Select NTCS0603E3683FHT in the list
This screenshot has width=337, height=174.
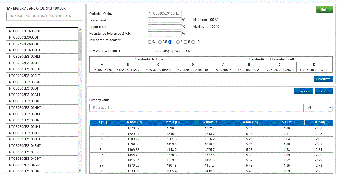tap(42, 31)
